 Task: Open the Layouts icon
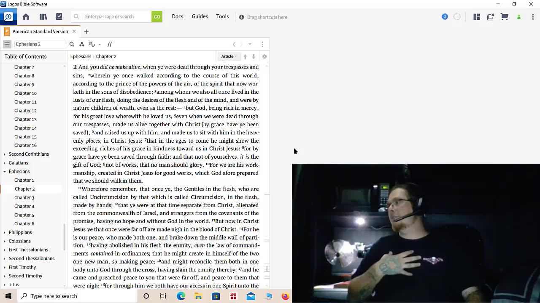click(x=477, y=17)
